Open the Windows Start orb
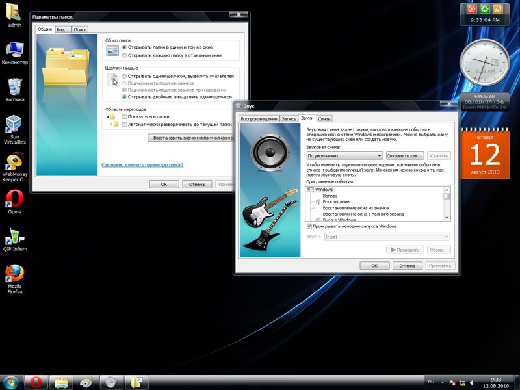 click(11, 382)
